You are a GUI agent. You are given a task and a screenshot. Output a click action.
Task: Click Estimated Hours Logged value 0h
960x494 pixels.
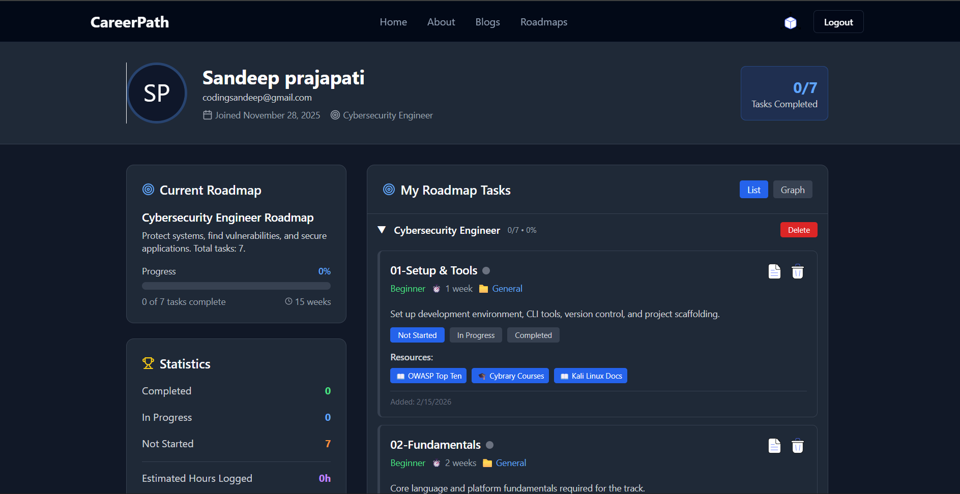(325, 478)
